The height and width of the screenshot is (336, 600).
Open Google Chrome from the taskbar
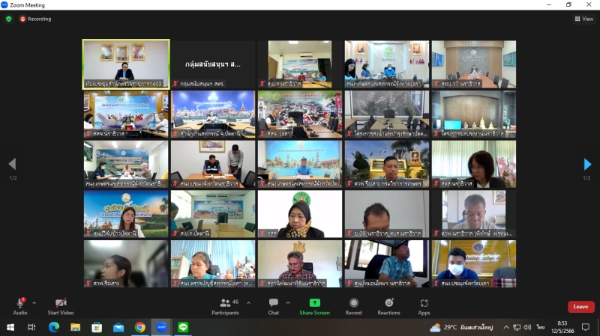coord(139,327)
